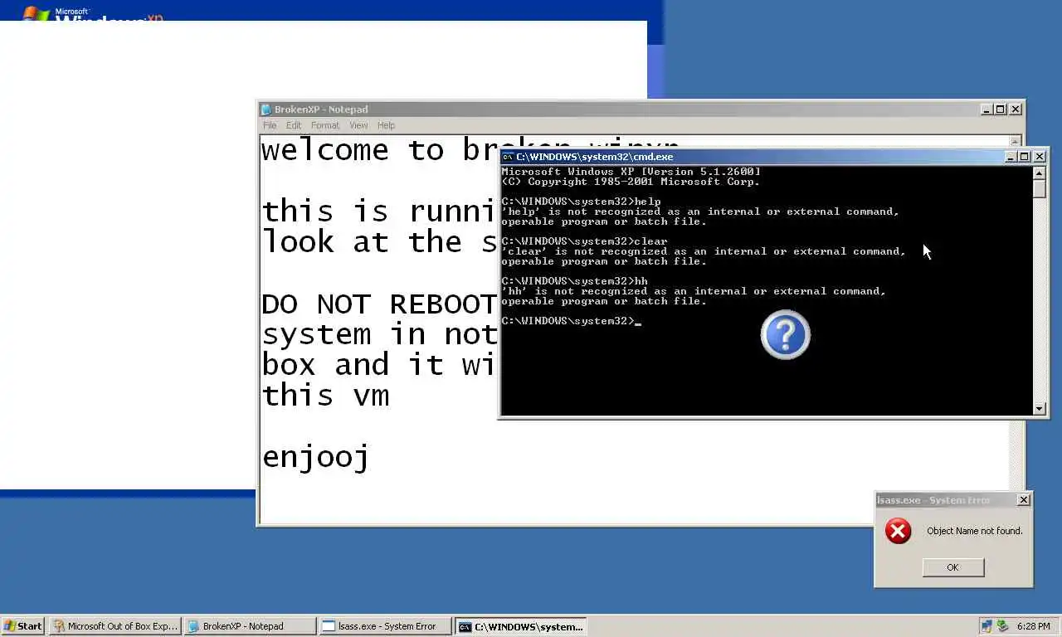Viewport: 1062px width, 637px height.
Task: Open the Notepad File menu
Action: [x=270, y=125]
